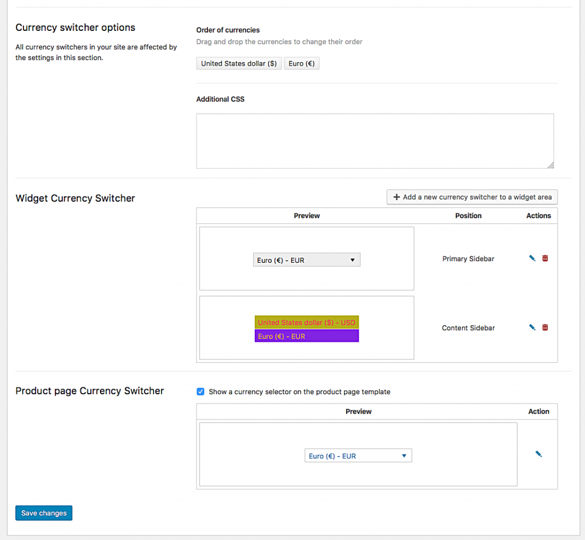
Task: Click the Primary Sidebar position text
Action: click(468, 259)
